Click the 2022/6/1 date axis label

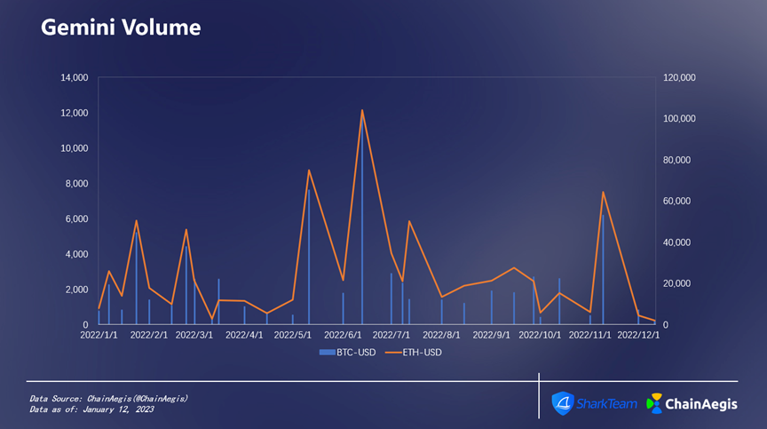coord(343,335)
